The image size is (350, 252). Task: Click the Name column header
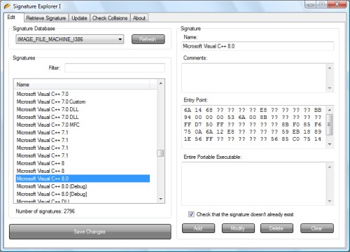point(83,85)
